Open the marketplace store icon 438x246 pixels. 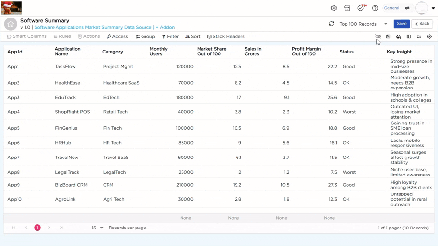pyautogui.click(x=347, y=8)
